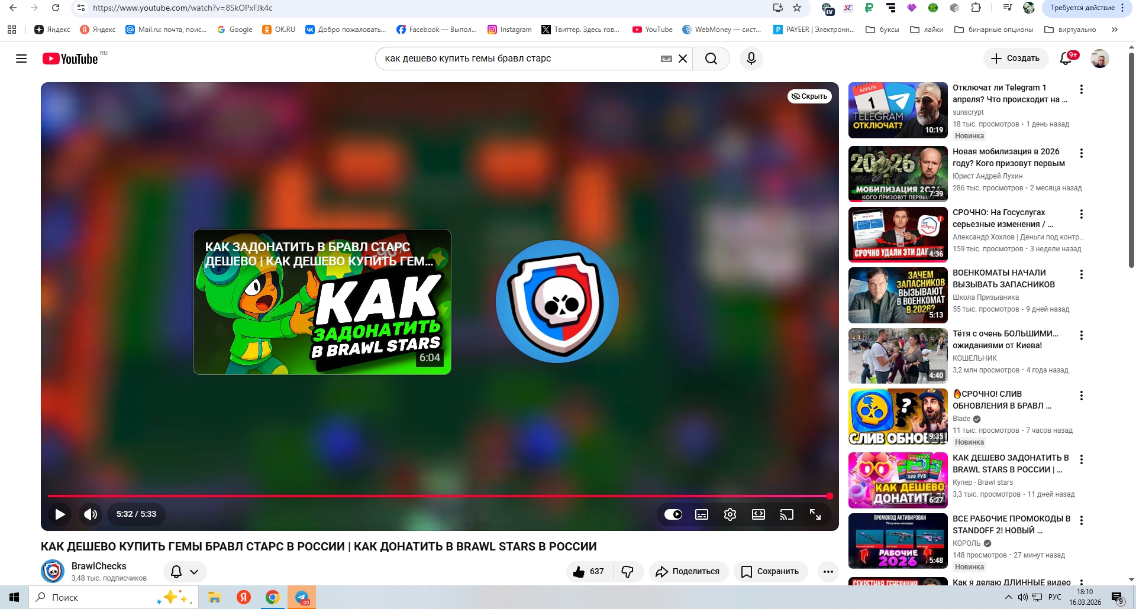Open options for КАК ДЕШЕВО ЗАДОНАТИТЬ video
This screenshot has width=1136, height=609.
(1082, 459)
